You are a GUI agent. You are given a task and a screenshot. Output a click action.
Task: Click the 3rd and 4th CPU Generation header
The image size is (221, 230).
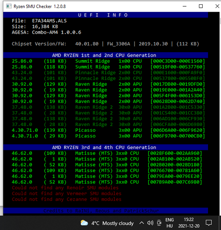point(104,147)
